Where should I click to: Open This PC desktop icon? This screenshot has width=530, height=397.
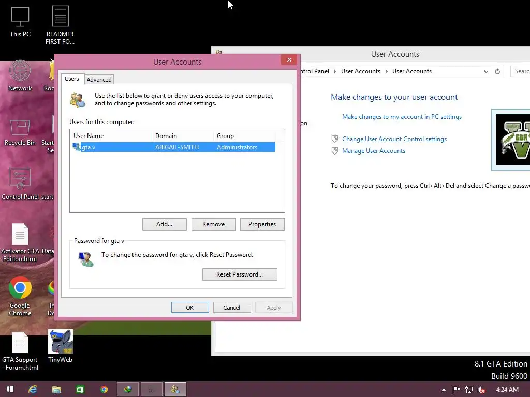(20, 22)
